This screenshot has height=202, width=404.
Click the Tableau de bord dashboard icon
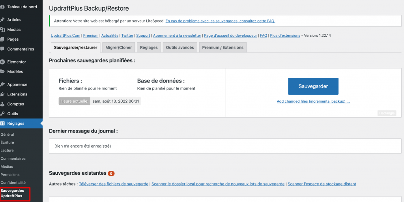[2, 7]
